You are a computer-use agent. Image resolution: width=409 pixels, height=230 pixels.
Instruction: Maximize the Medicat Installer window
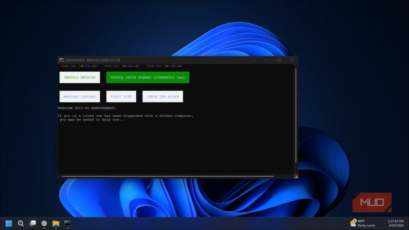tap(279, 60)
